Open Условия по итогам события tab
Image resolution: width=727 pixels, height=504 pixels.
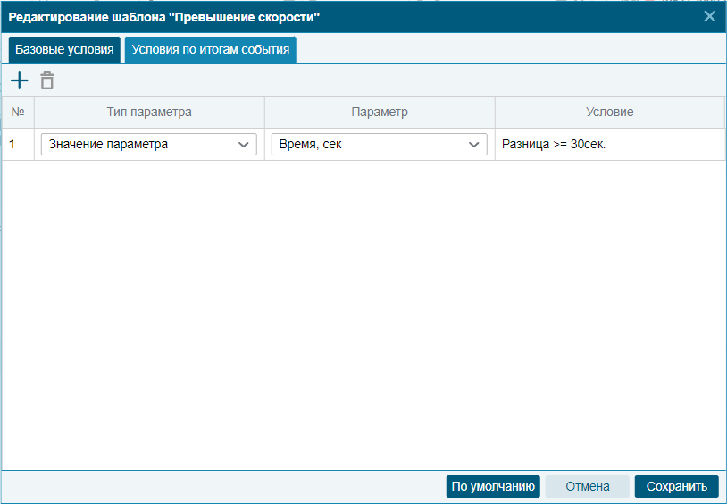[211, 50]
